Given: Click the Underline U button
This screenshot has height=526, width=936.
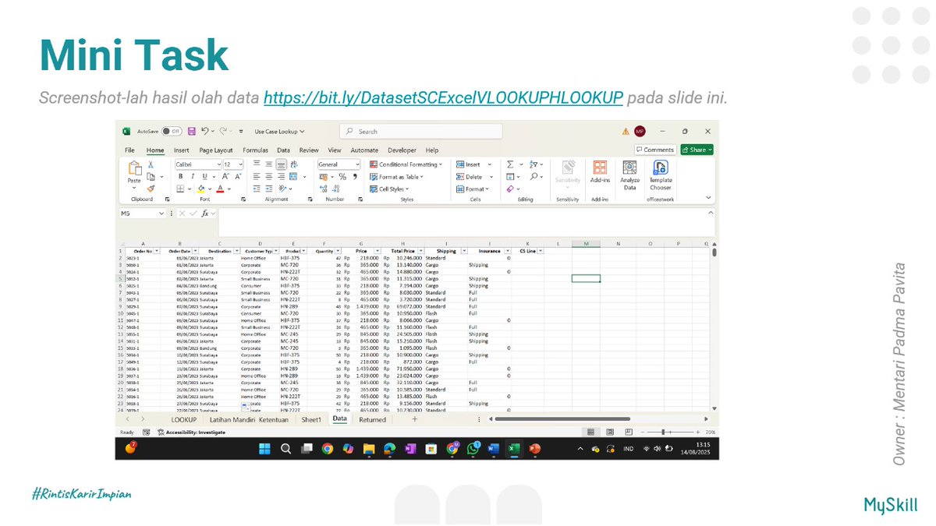Looking at the screenshot, I should click(x=204, y=177).
